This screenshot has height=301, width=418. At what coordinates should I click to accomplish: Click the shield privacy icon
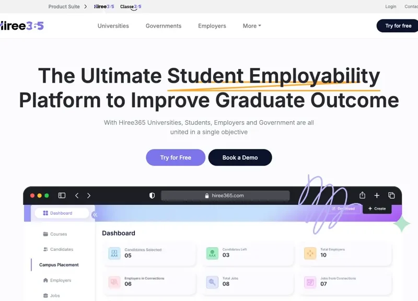152,195
